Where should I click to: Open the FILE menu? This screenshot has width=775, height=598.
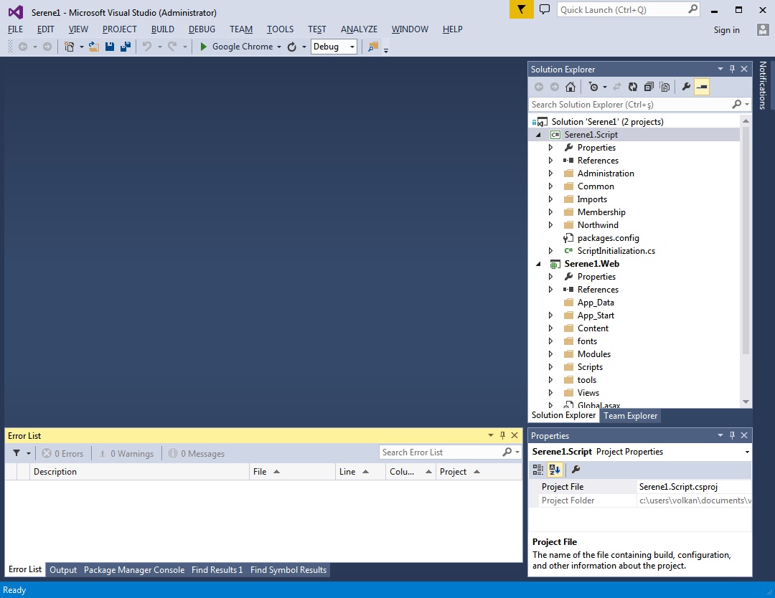point(15,29)
